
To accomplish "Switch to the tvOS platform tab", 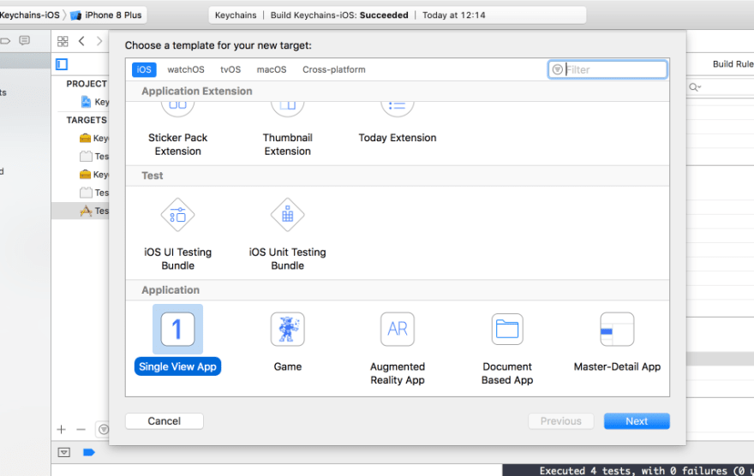I will [230, 69].
